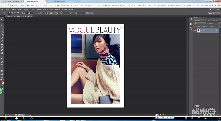Select the Hand tool
This screenshot has height=121, width=221.
2,74
